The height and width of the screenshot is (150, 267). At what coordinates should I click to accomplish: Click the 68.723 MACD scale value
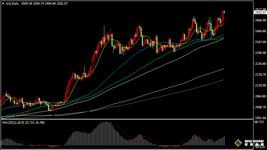pos(259,122)
